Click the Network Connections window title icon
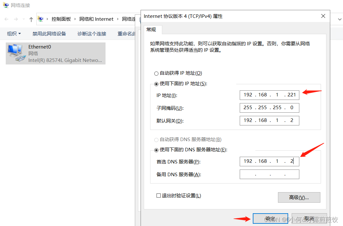 click(x=6, y=5)
